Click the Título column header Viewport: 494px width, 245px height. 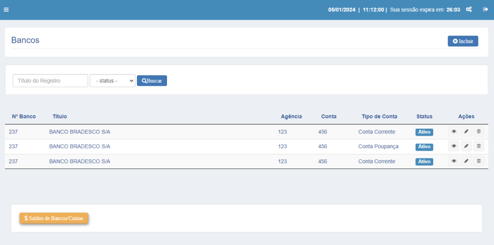[59, 116]
